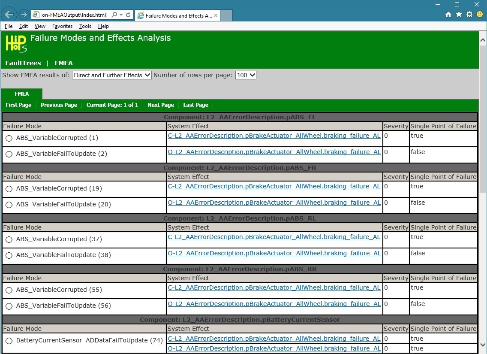Open Favorites star icon
This screenshot has height=354, width=487.
[x=459, y=15]
